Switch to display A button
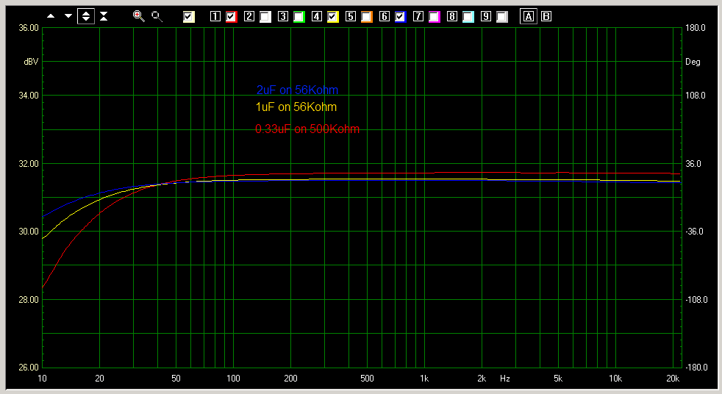Screen dimensions: 722x394 [x=528, y=16]
